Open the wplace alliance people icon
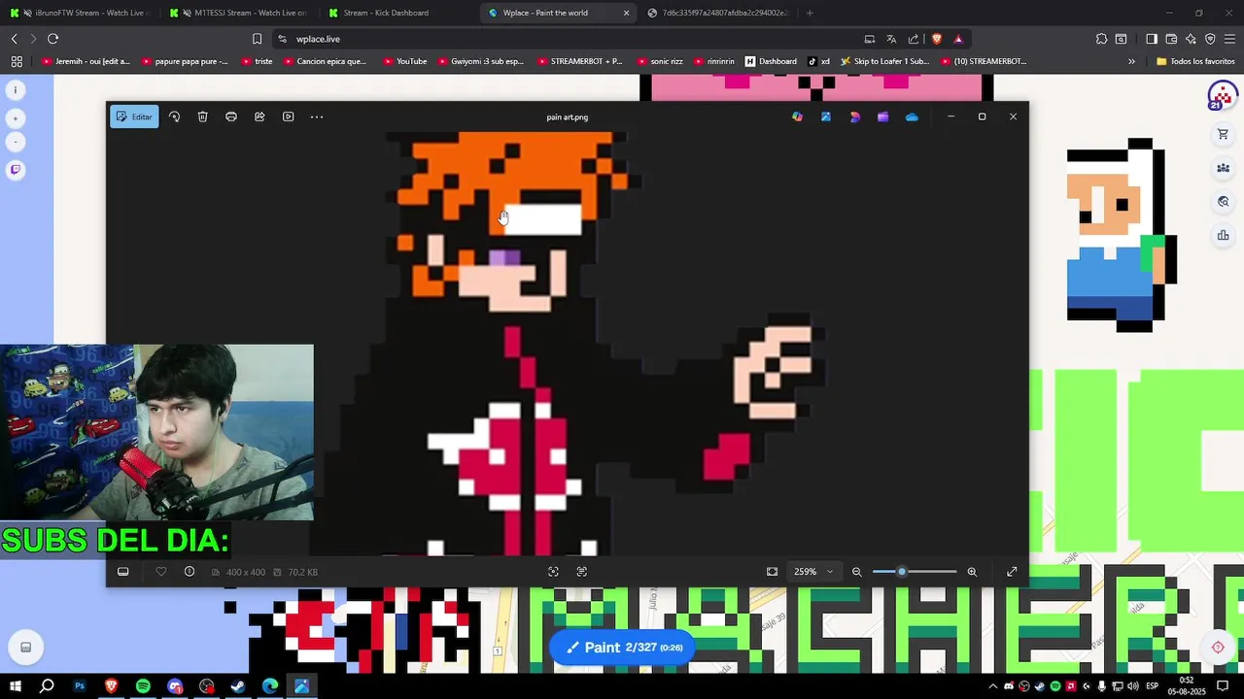 coord(1223,168)
